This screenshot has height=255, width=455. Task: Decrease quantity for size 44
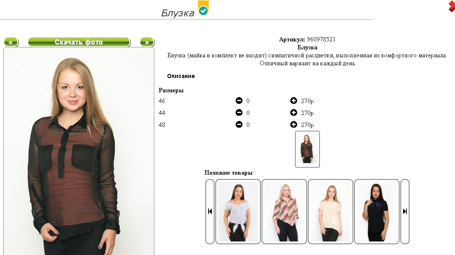point(239,113)
